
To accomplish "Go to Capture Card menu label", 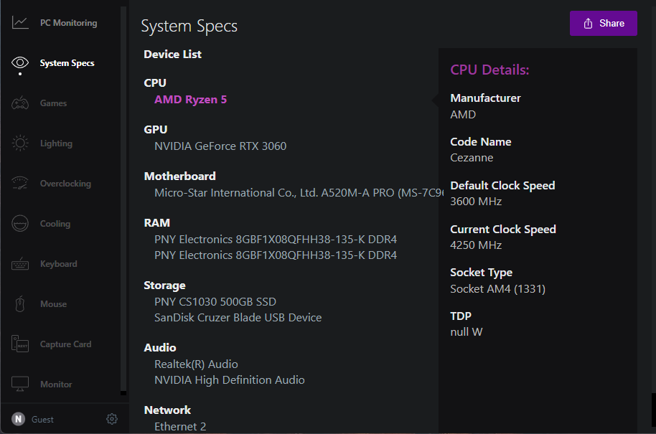I will 66,344.
